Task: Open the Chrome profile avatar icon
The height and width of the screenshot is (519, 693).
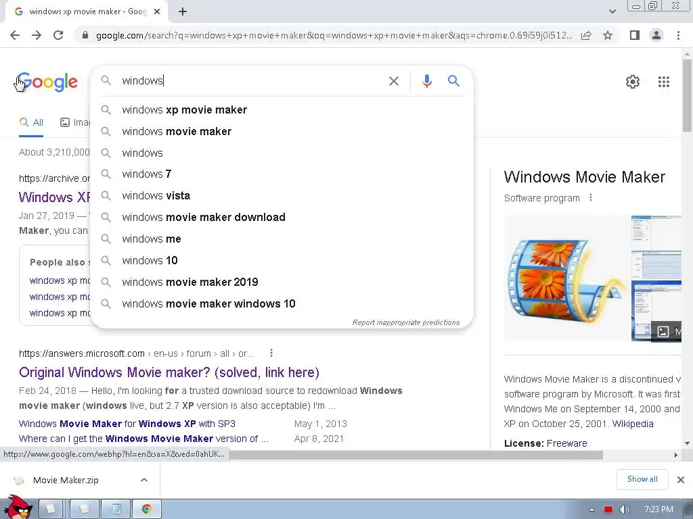Action: pos(656,35)
